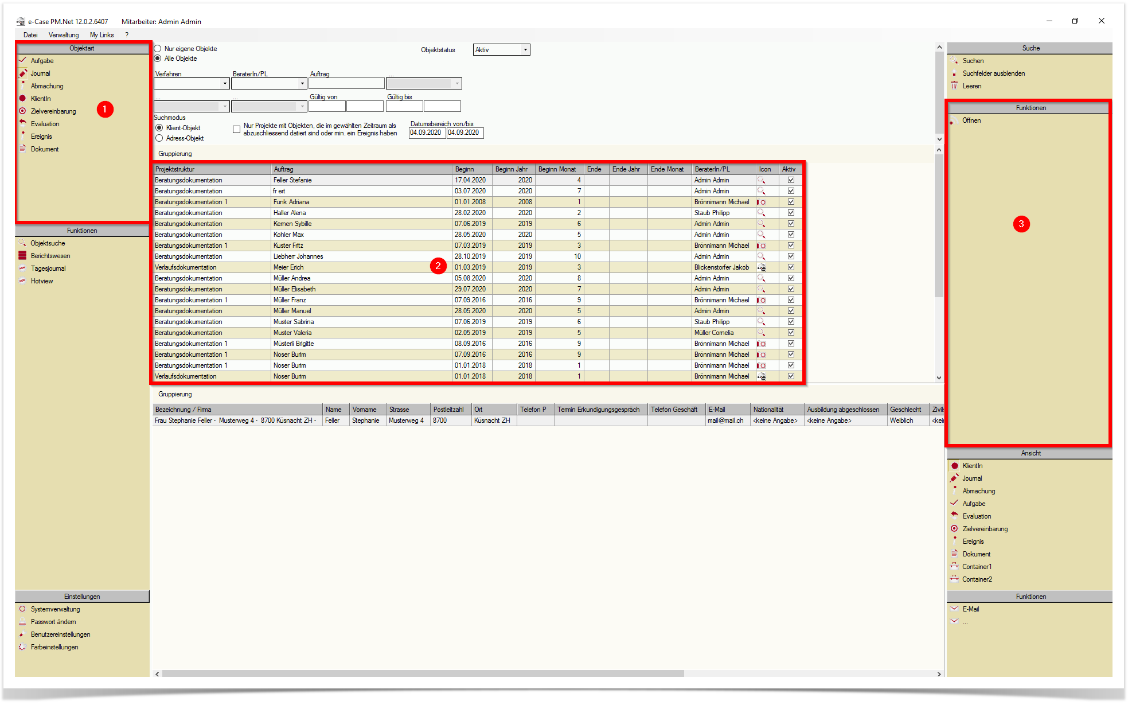The width and height of the screenshot is (1132, 705).
Task: Click Journal in the Ansicht panel
Action: click(972, 478)
